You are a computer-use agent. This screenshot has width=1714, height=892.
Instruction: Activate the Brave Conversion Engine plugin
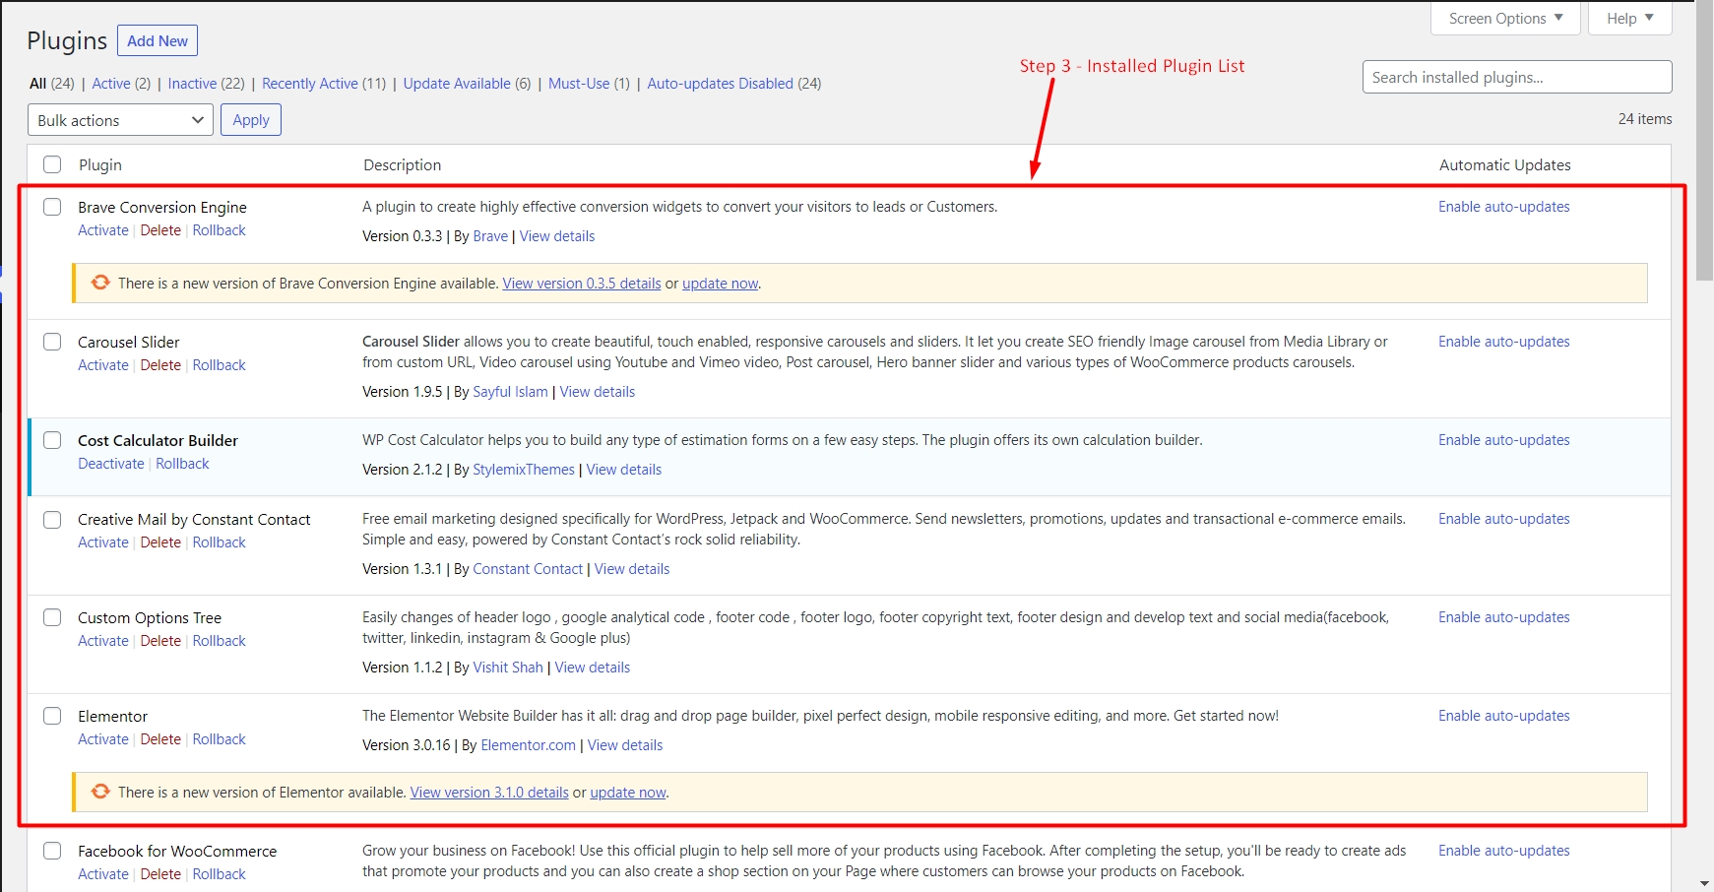tap(103, 230)
